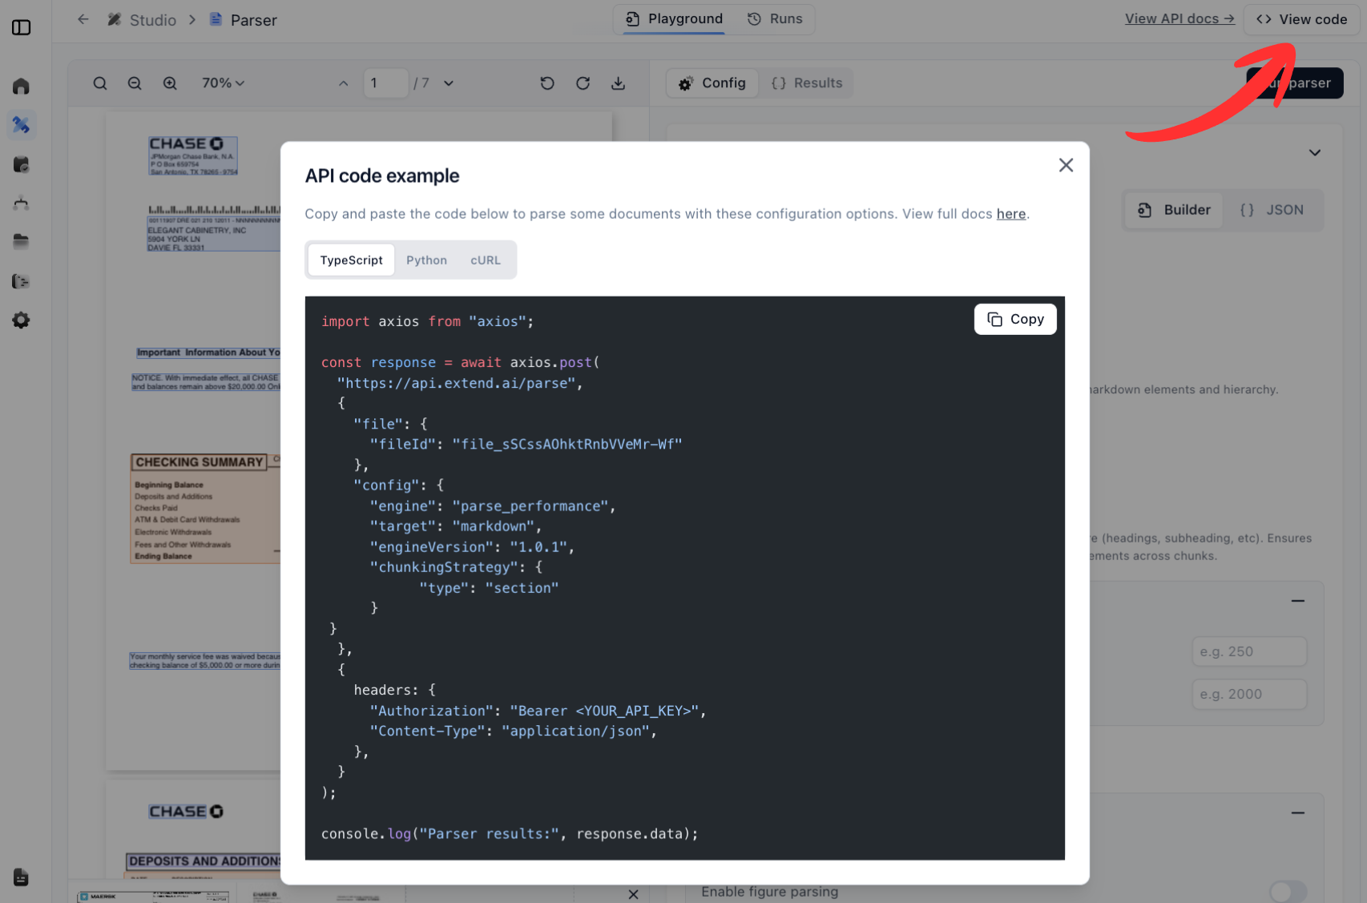This screenshot has height=903, width=1367.
Task: Zoom into the document preview
Action: click(170, 83)
